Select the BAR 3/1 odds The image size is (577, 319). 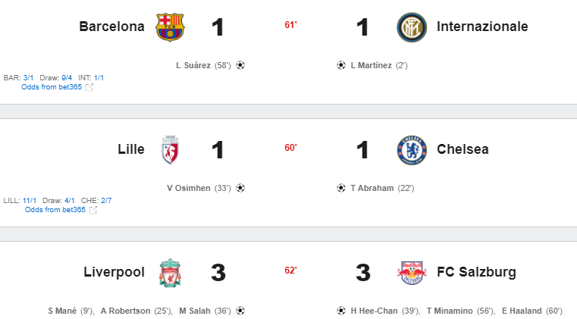28,77
